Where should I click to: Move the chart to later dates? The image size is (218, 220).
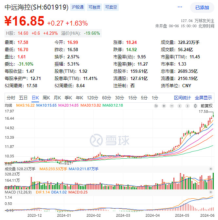(188, 106)
